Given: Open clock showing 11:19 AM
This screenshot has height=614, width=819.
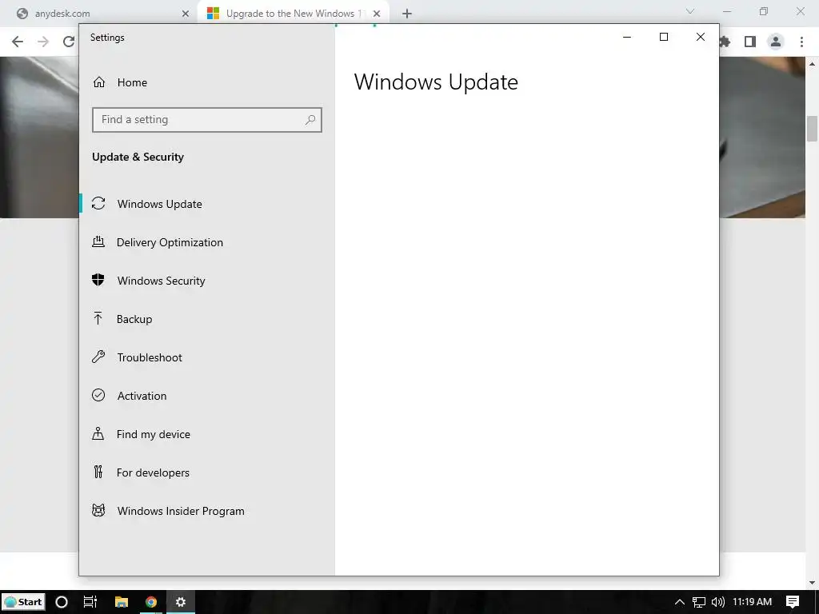Looking at the screenshot, I should coord(752,602).
